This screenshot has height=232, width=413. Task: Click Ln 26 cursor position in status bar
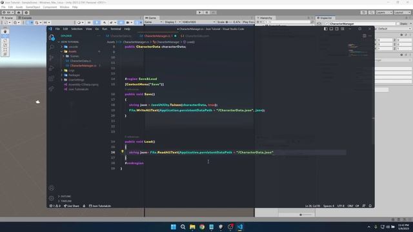312,206
